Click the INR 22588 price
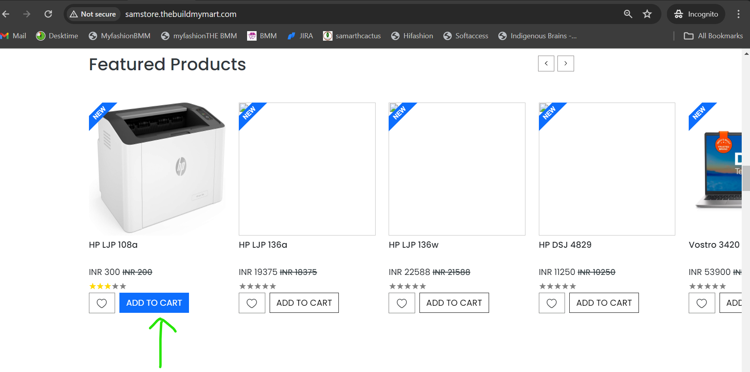 point(409,272)
